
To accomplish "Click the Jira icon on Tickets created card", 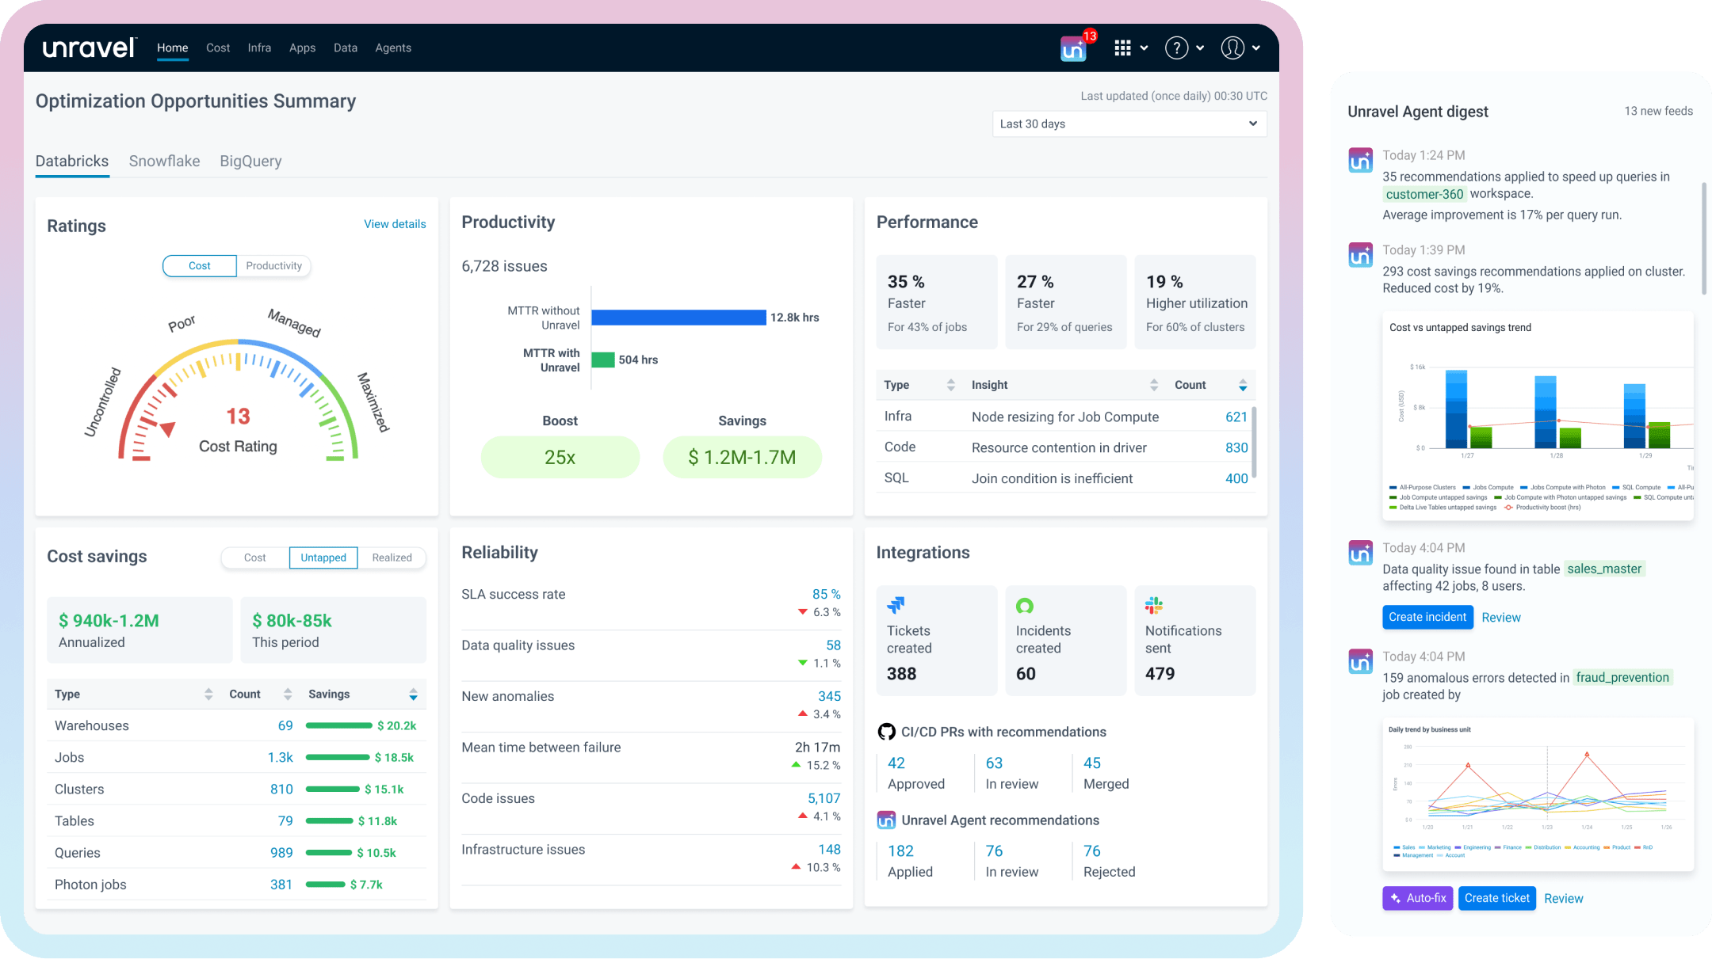I will [896, 606].
